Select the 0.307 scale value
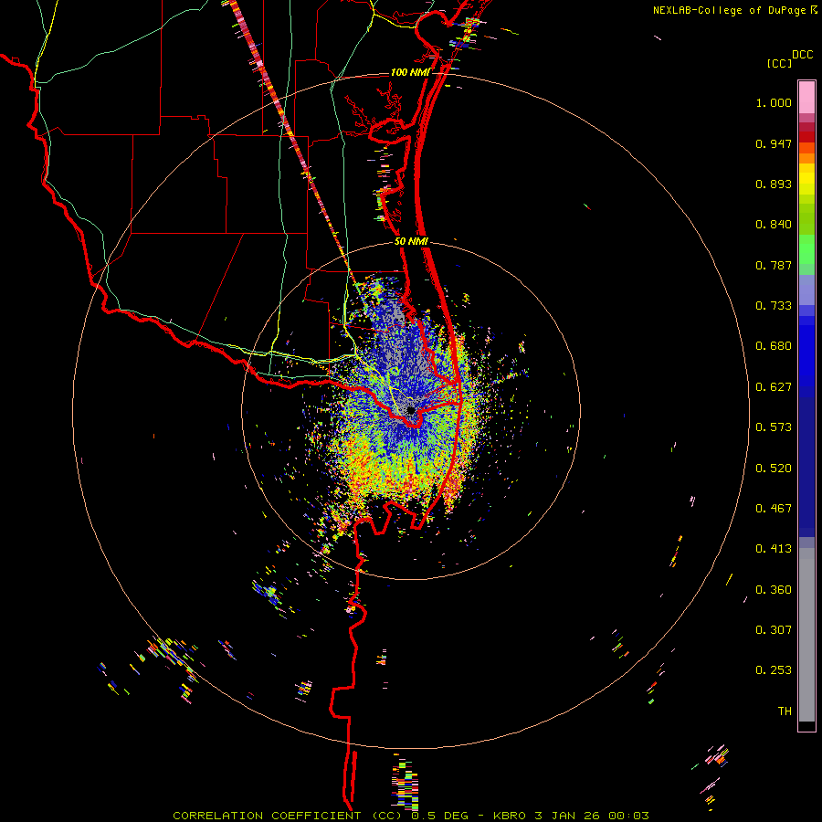This screenshot has height=822, width=822. (774, 630)
